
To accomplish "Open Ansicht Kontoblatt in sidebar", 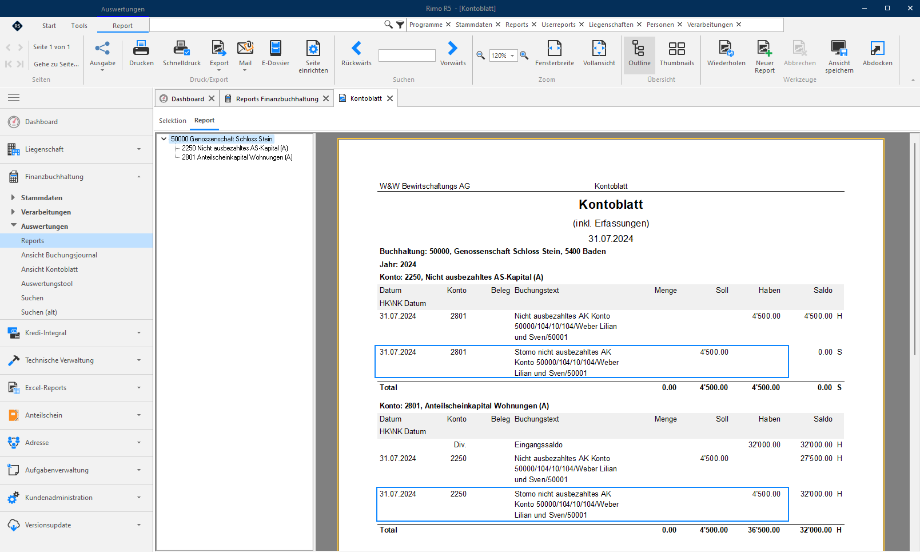I will (x=49, y=269).
